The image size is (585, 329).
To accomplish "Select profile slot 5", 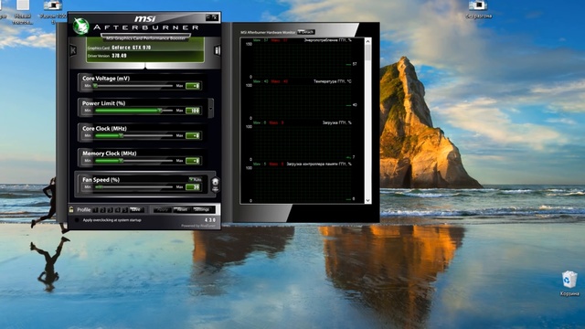I will pos(125,210).
